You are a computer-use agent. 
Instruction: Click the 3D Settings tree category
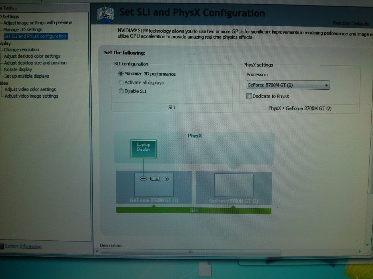[x=10, y=16]
